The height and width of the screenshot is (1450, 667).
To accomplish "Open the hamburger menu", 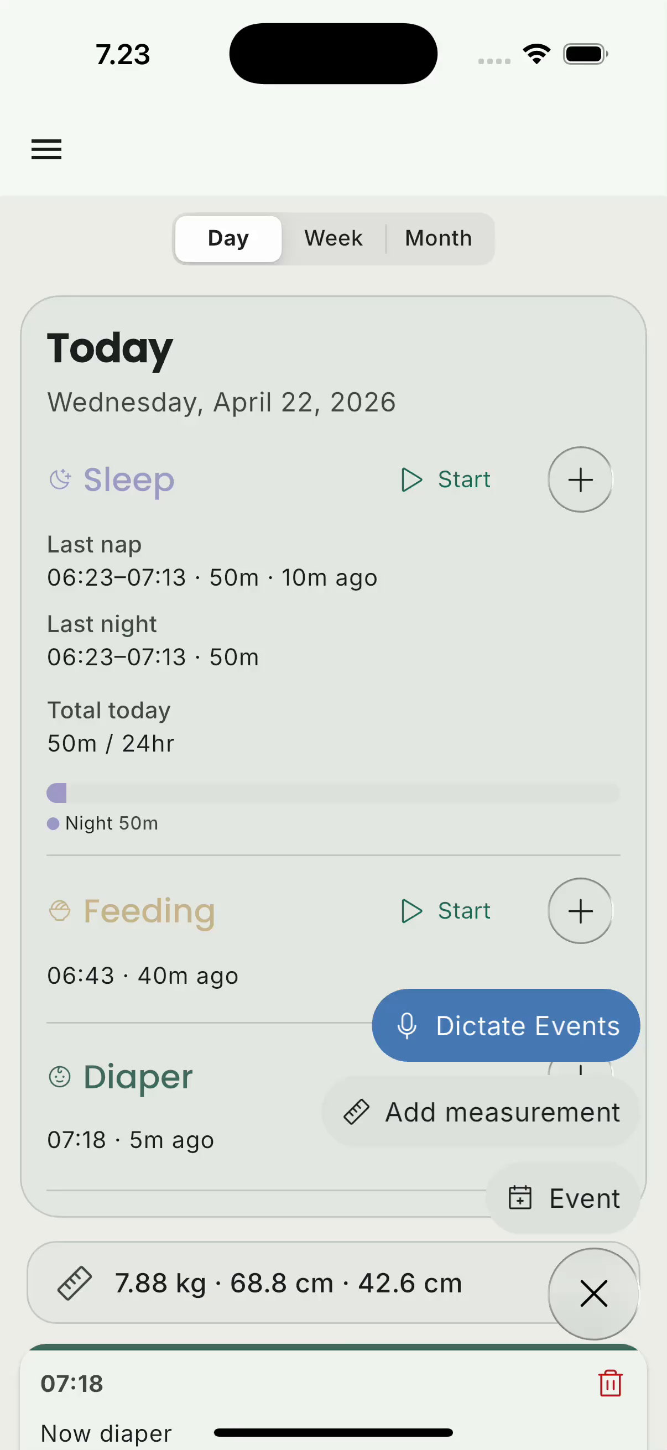I will click(46, 149).
